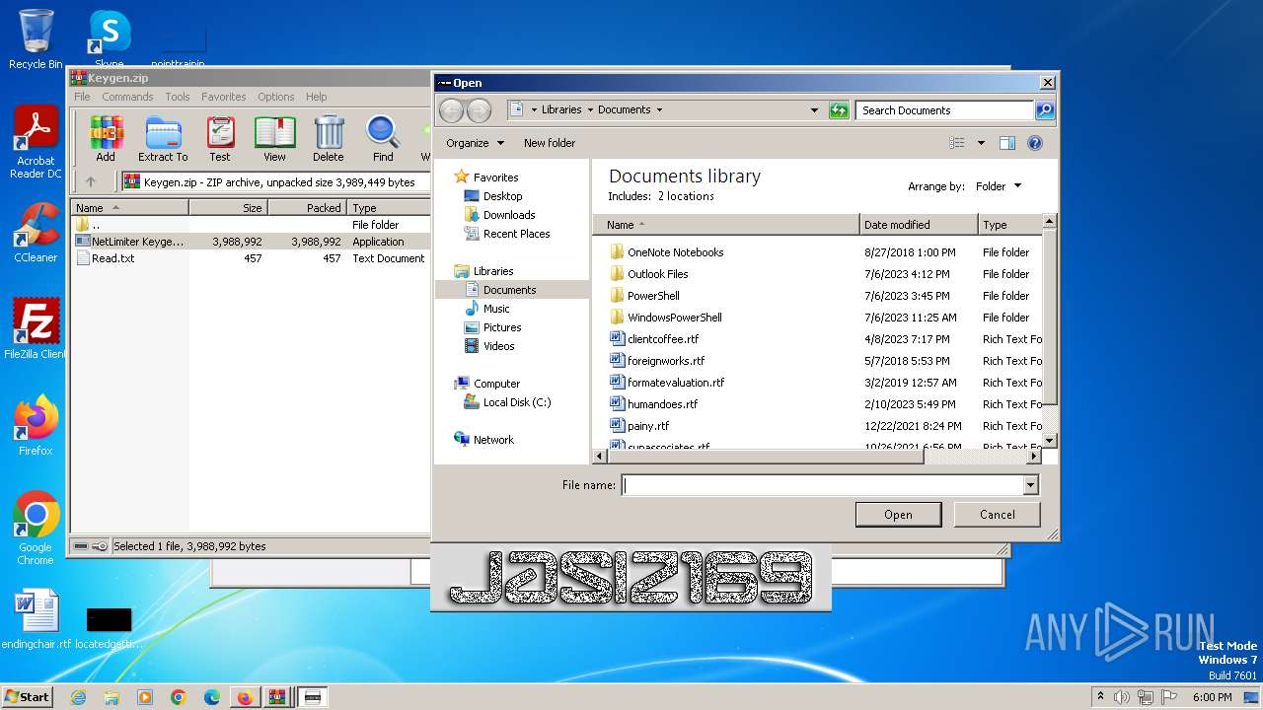Open view options dropdown arrow

pos(981,143)
